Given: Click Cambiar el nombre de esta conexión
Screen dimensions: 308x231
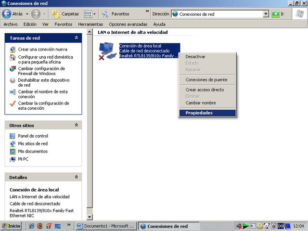Looking at the screenshot, I should tap(43, 94).
